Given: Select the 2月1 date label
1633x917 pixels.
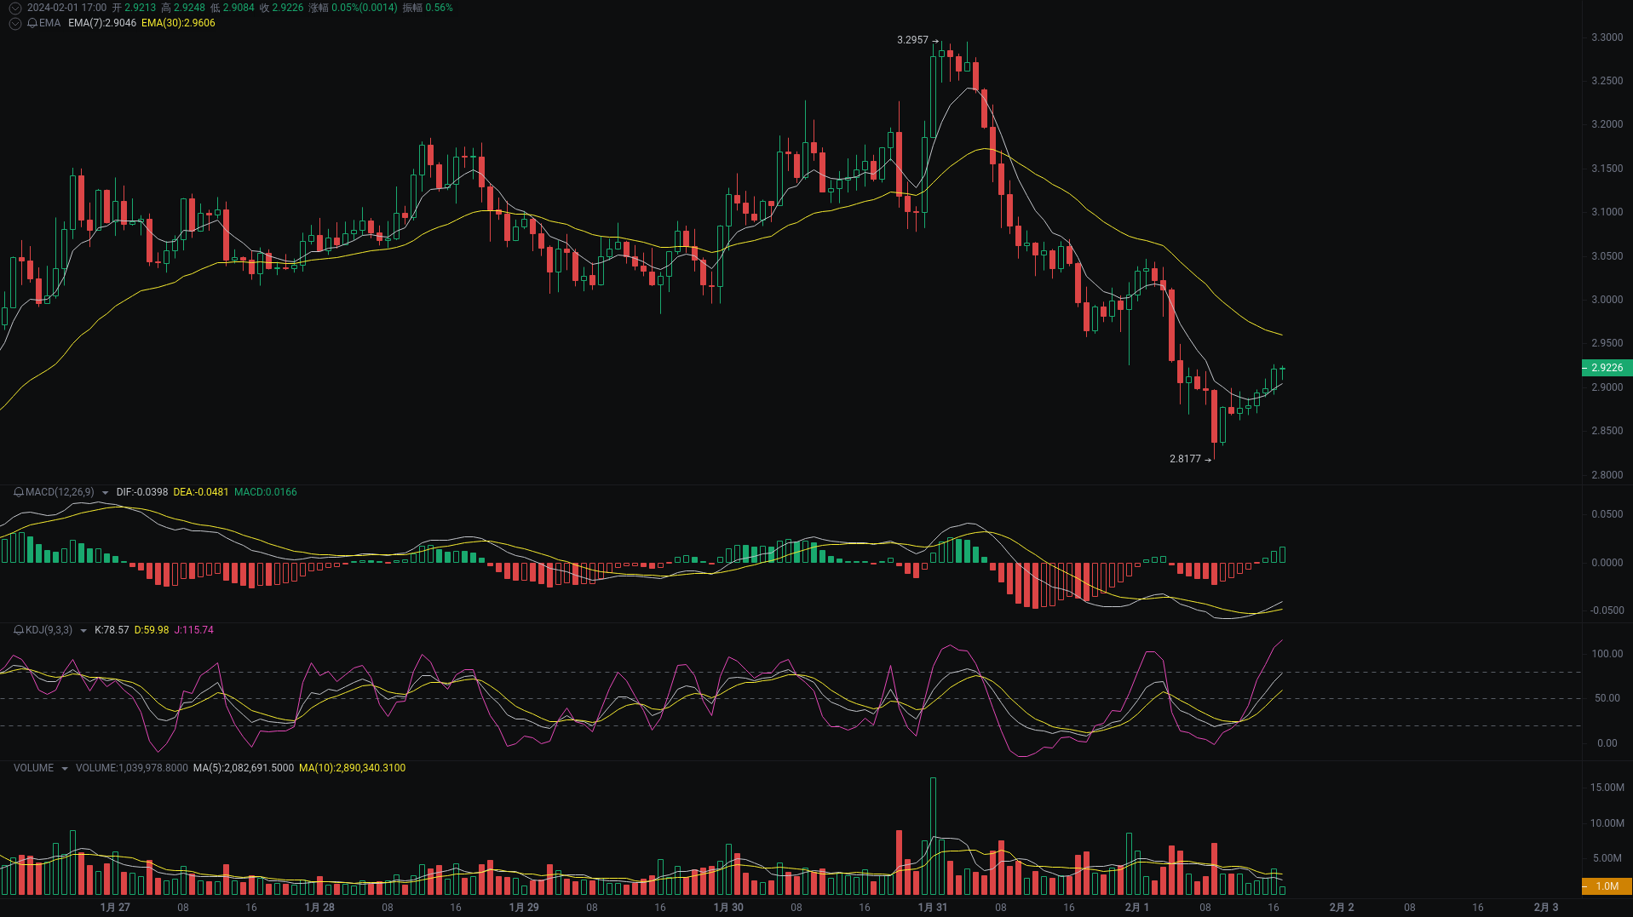Looking at the screenshot, I should (x=1136, y=907).
